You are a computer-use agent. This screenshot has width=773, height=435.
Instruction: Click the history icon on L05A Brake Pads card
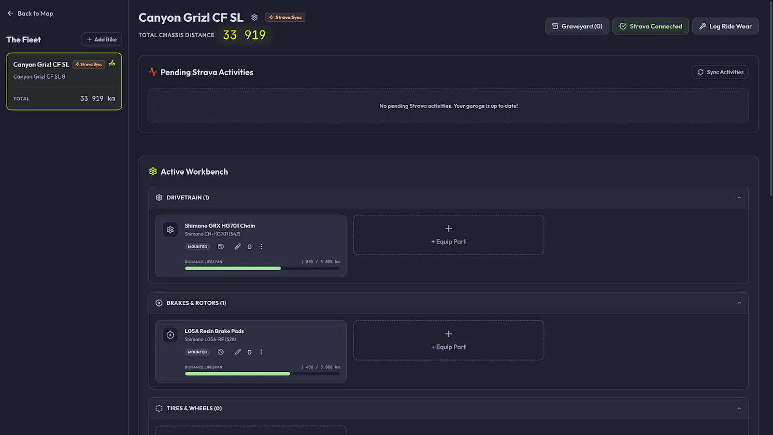[x=221, y=352]
